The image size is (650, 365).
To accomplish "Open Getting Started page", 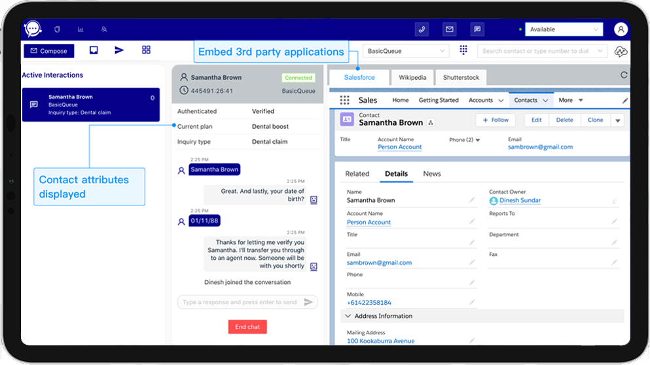I will click(x=439, y=100).
